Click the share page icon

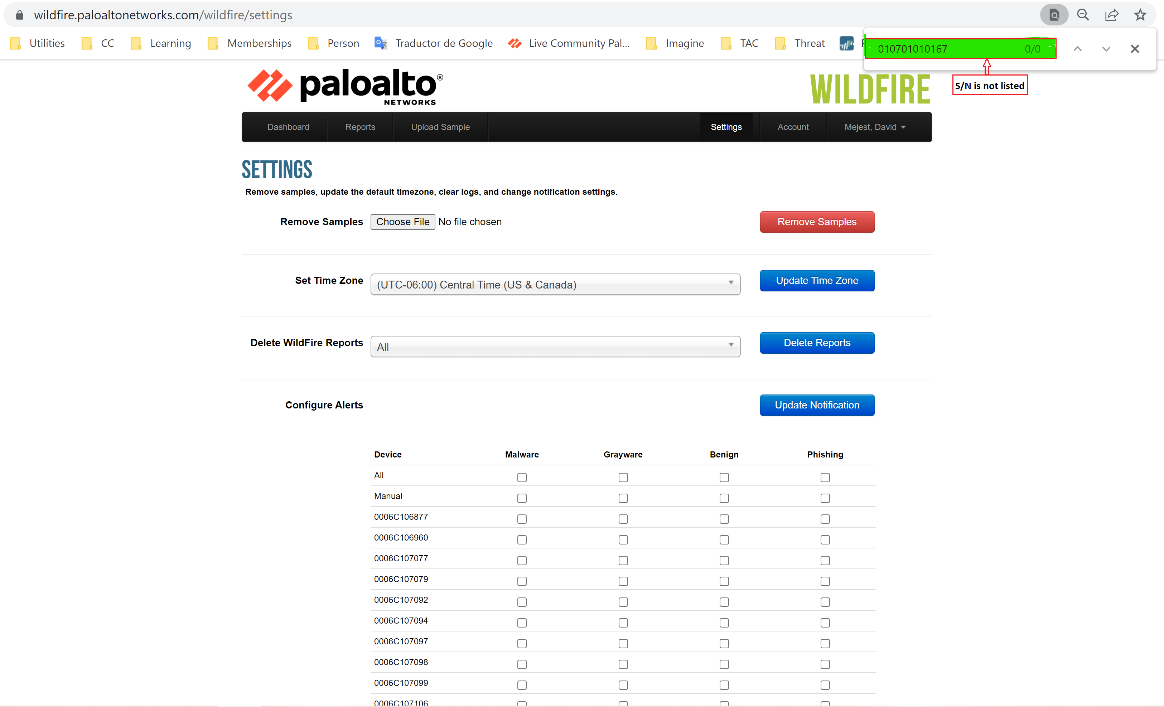click(1111, 15)
